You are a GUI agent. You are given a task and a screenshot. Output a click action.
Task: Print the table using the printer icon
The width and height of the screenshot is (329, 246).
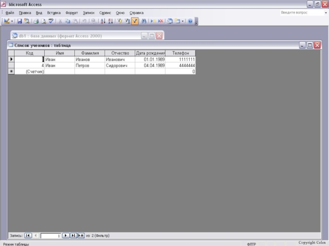click(36, 21)
